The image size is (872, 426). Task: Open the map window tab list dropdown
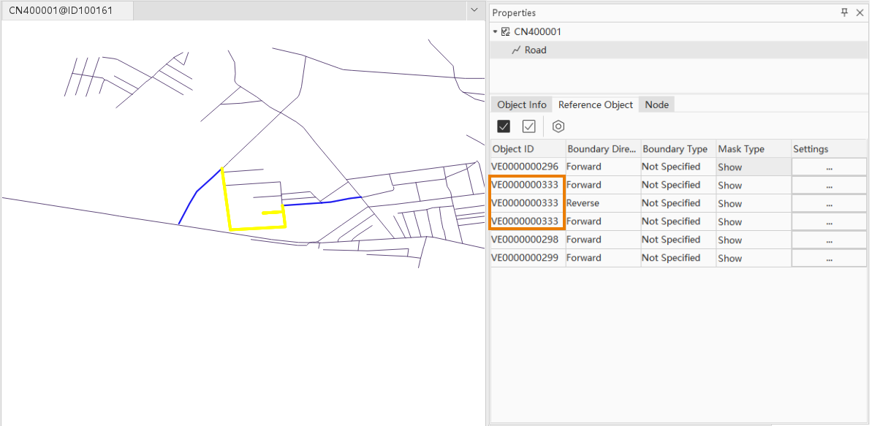pos(473,11)
